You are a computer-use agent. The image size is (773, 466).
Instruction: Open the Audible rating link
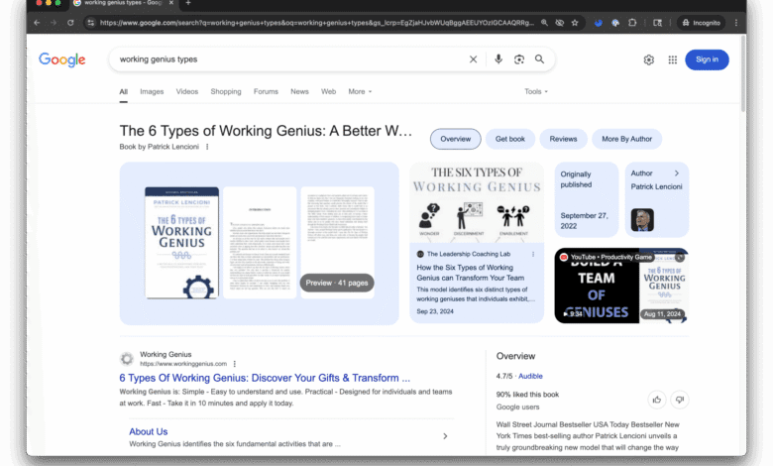pyautogui.click(x=530, y=376)
